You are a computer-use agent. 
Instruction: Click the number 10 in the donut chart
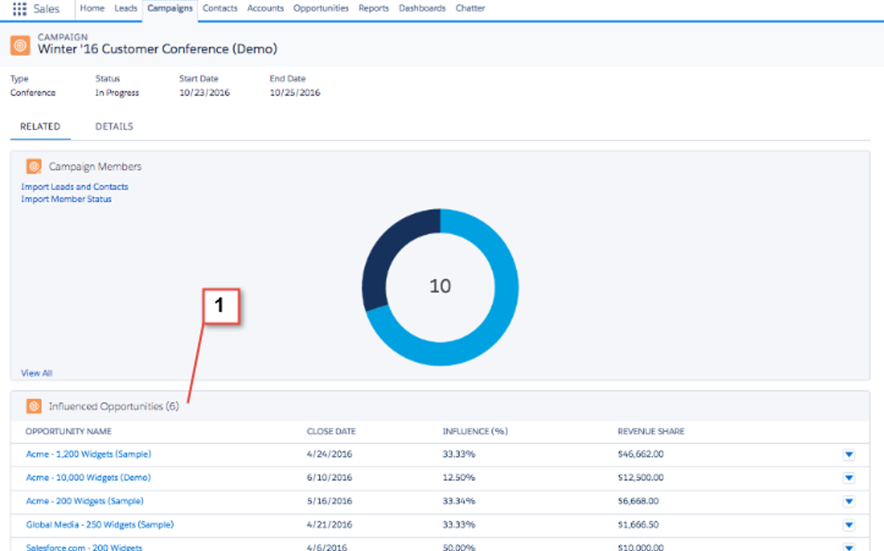coord(440,286)
